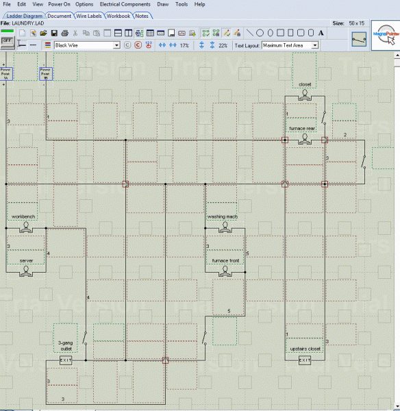Viewport: 400px width, 411px height.
Task: Open the Electrical Components menu
Action: [x=125, y=4]
